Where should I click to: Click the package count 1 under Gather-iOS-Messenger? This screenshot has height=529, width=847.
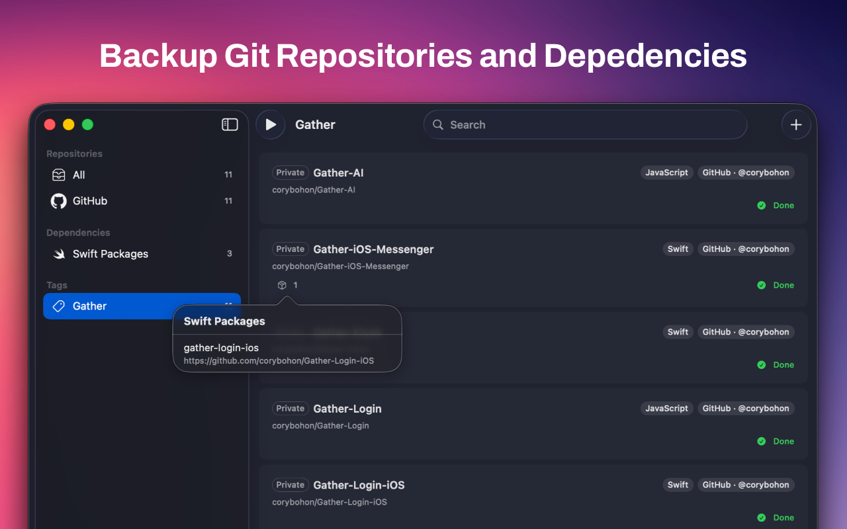[295, 285]
